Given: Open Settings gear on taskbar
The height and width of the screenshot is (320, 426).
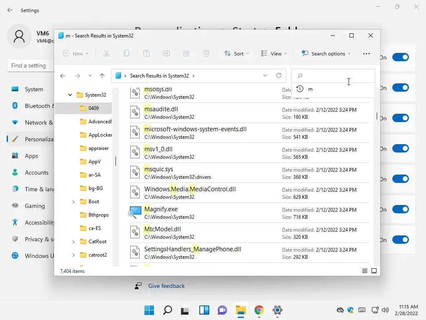Looking at the screenshot, I should 277,310.
